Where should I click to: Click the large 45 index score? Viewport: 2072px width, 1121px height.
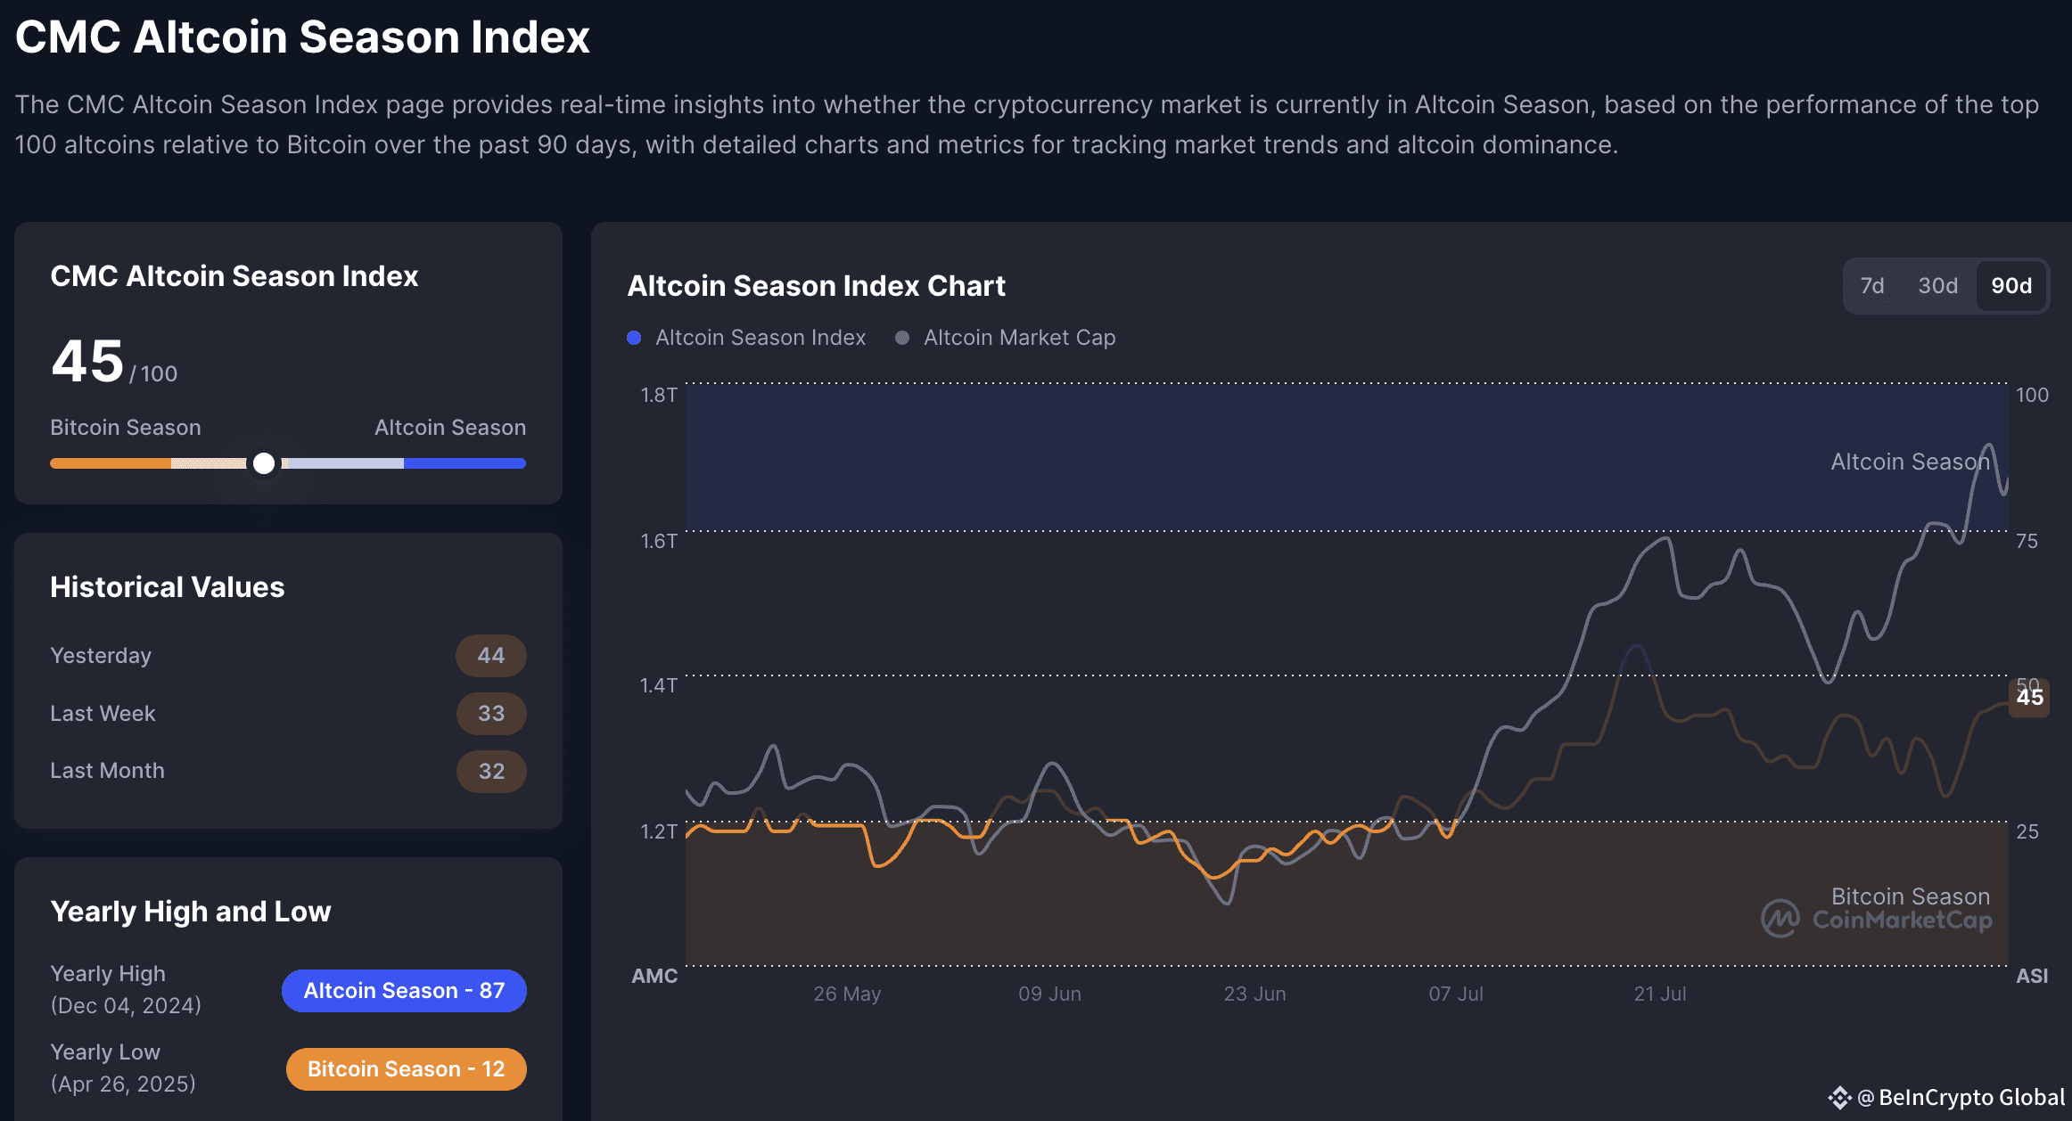(x=87, y=361)
